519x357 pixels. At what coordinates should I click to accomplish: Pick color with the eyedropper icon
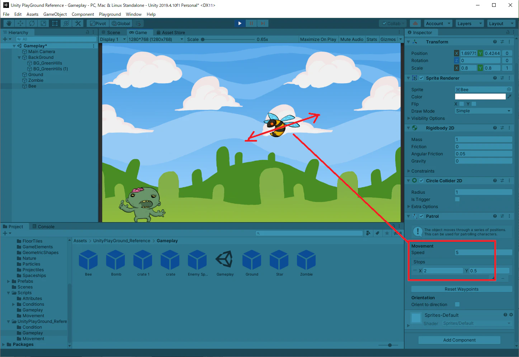click(509, 97)
